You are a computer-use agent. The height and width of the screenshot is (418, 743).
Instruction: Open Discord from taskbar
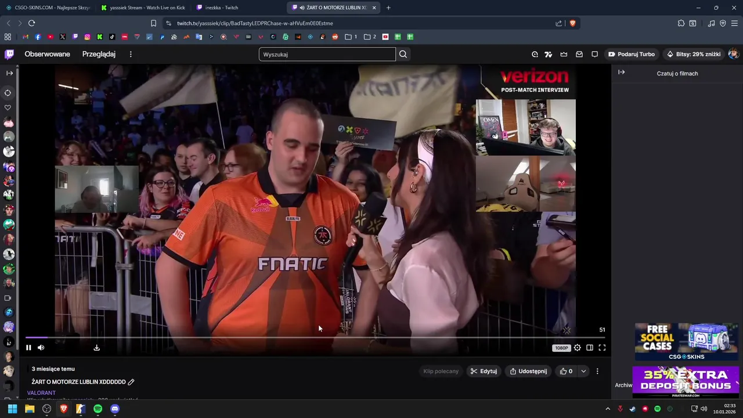(115, 409)
